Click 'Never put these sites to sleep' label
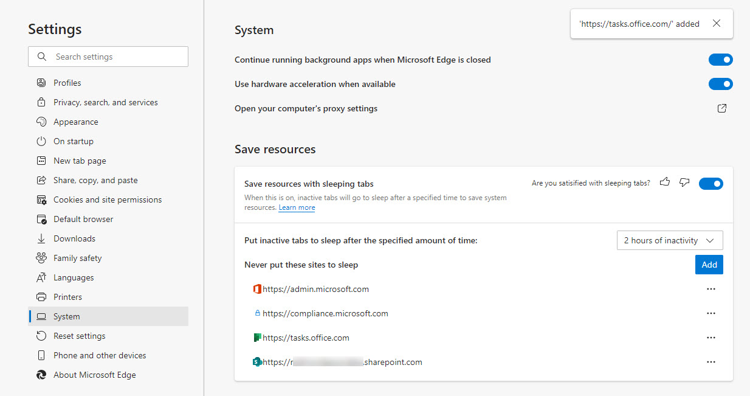Screen dimensions: 750x396 tap(301, 265)
